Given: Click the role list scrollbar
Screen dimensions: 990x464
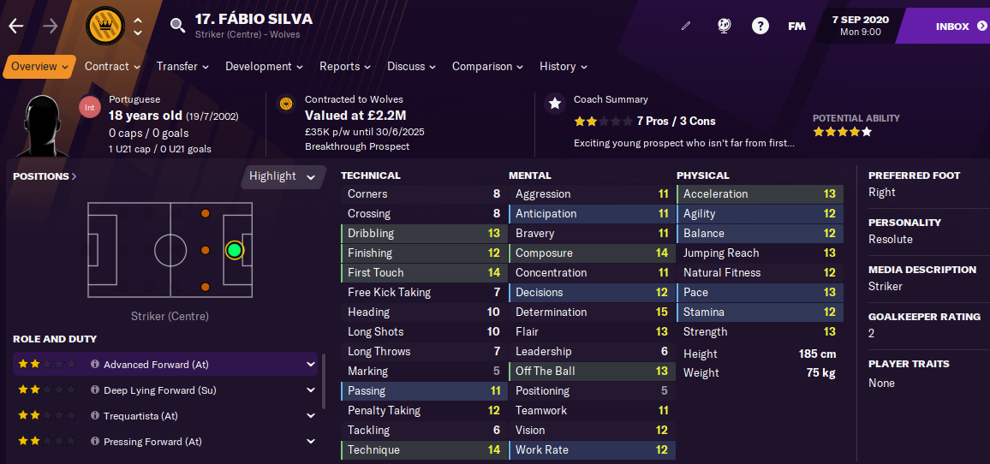Looking at the screenshot, I should coord(324,384).
